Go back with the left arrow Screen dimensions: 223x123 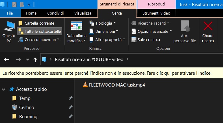point(6,60)
